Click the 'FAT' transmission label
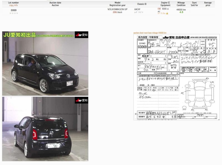Viewport: 222px width, 165px height. pos(159,9)
